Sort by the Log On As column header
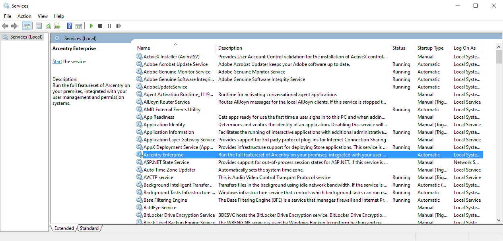The image size is (503, 241). 467,48
